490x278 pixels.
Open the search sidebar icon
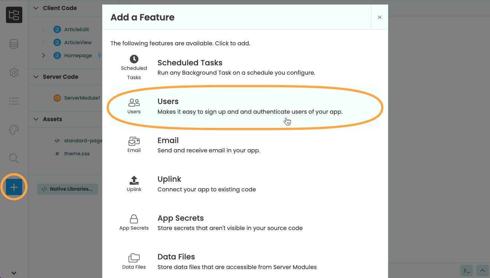coord(14,158)
